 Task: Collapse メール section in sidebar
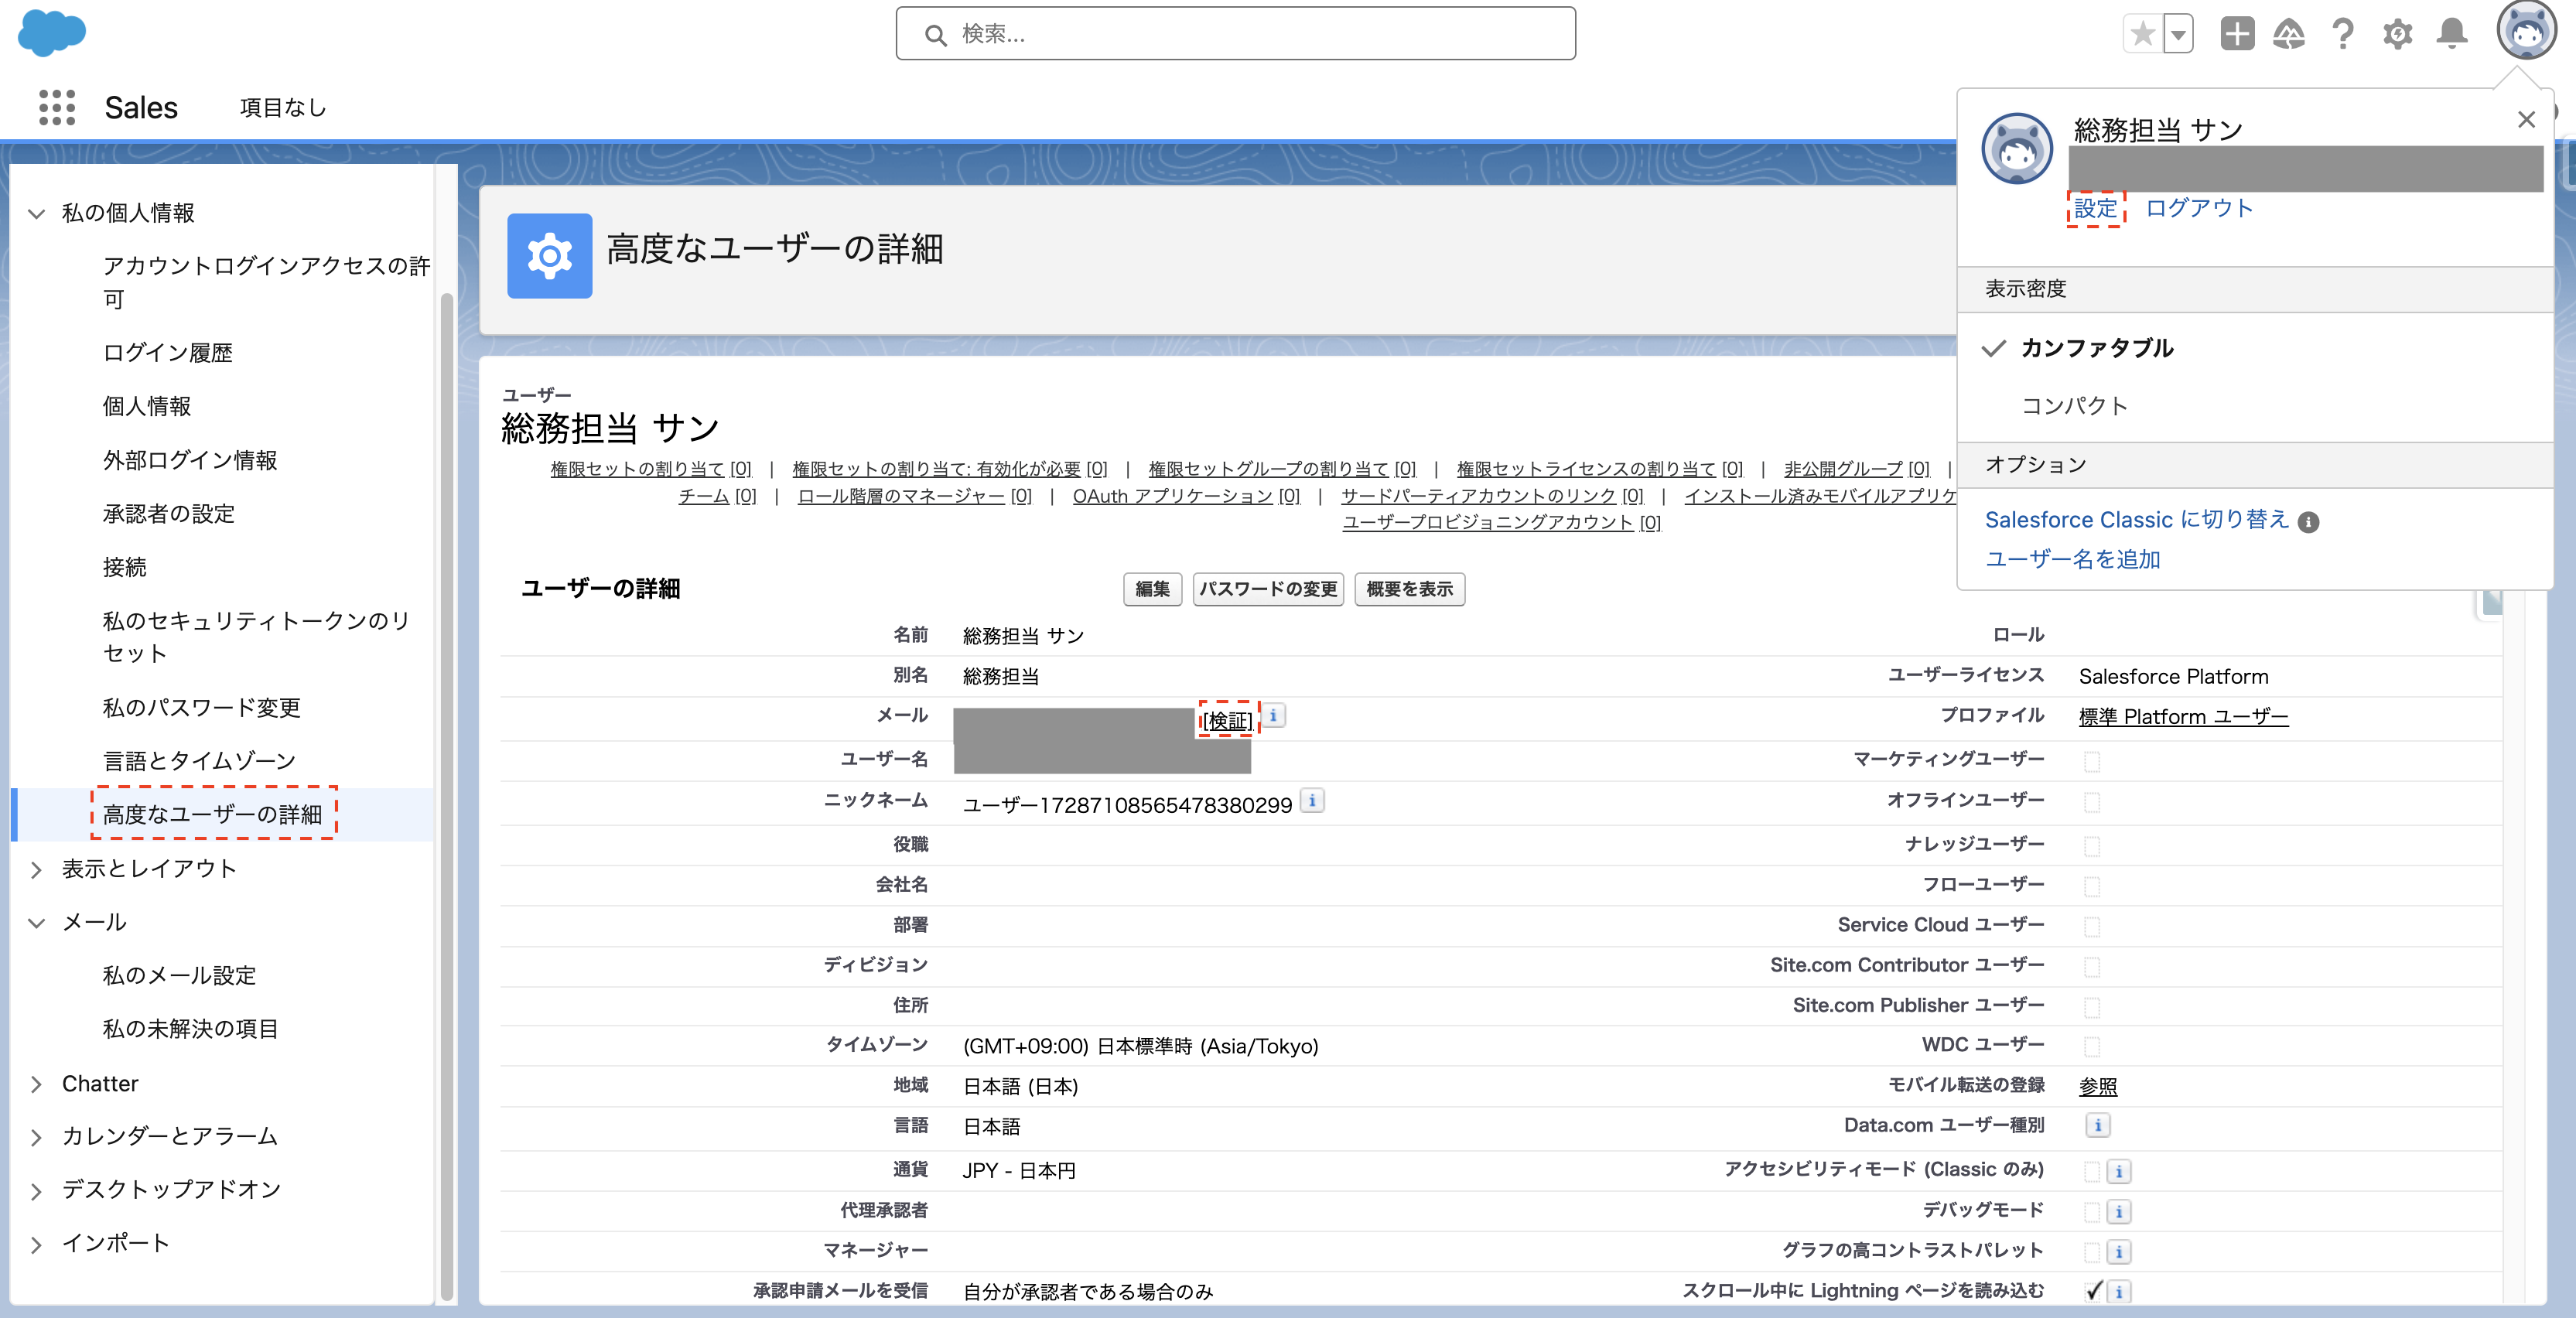[x=37, y=922]
